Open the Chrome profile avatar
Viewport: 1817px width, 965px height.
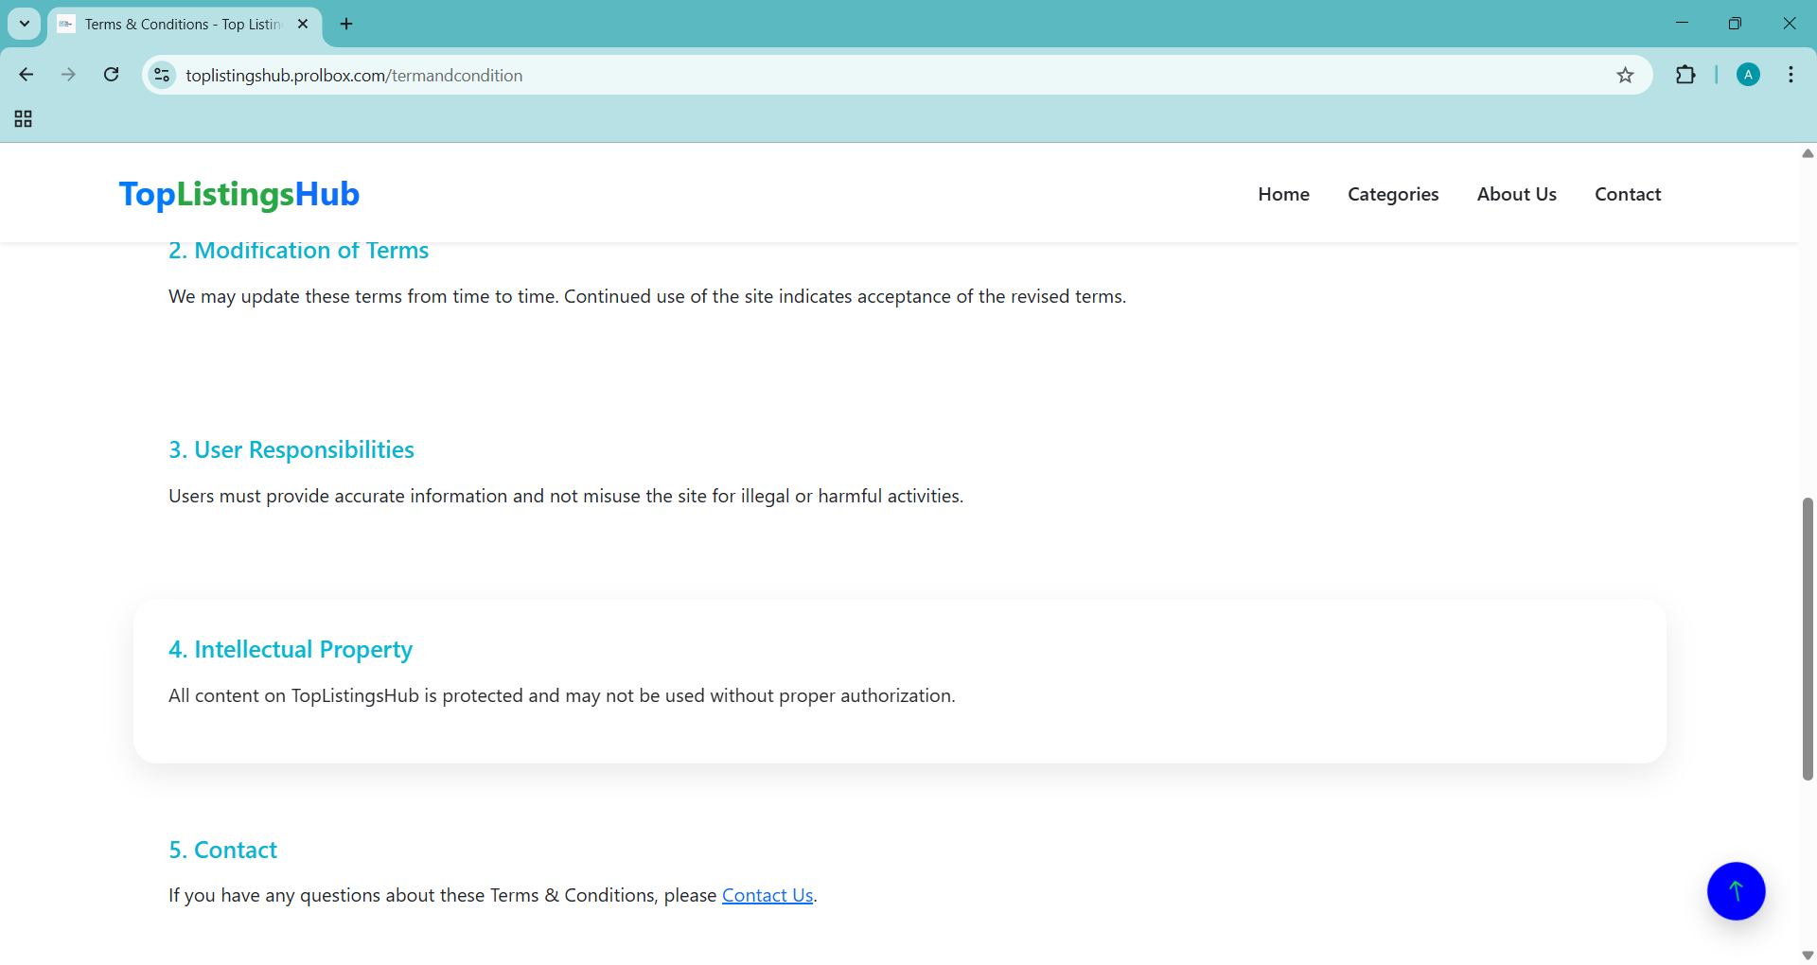pyautogui.click(x=1748, y=75)
